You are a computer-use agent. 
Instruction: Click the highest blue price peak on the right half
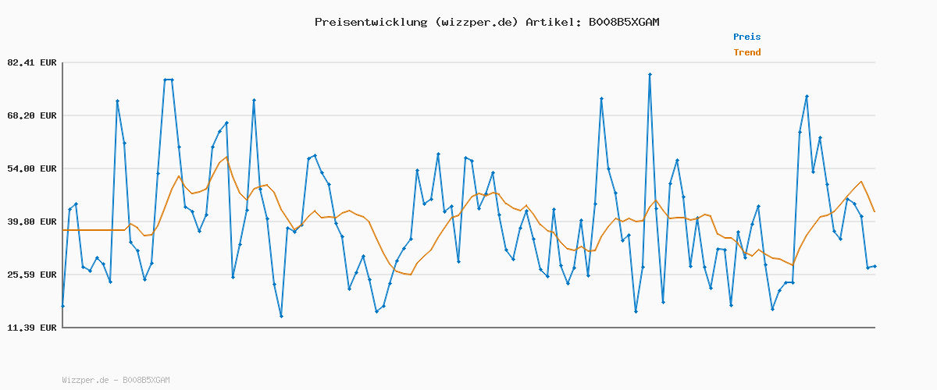pyautogui.click(x=650, y=75)
